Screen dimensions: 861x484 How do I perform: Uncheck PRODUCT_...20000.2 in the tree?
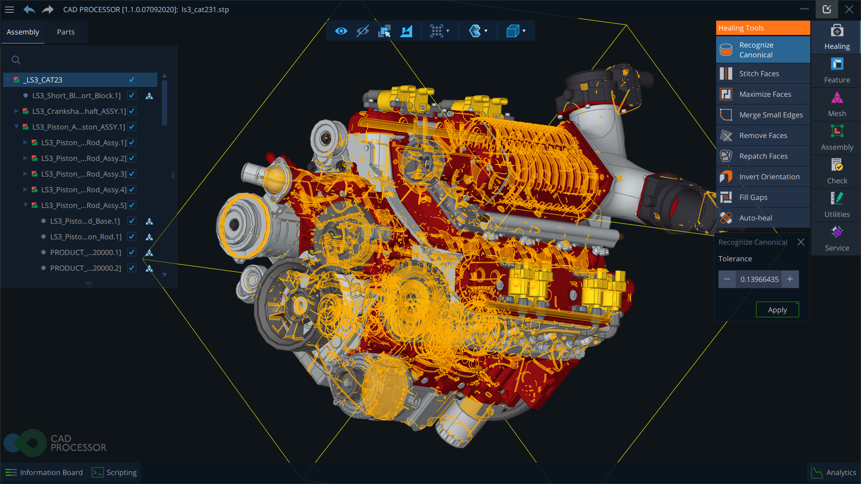(x=131, y=268)
